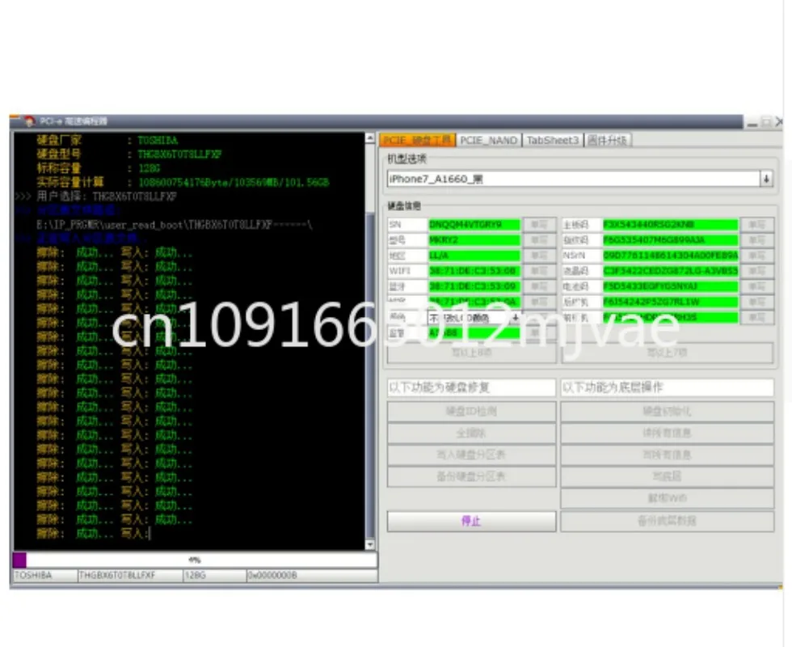Click the 写以上7项 write-above-7 button
The image size is (792, 647).
tap(667, 353)
